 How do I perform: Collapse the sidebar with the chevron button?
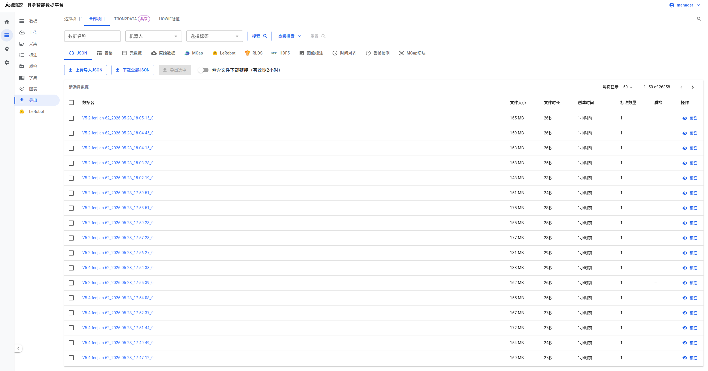18,348
